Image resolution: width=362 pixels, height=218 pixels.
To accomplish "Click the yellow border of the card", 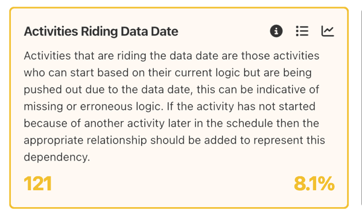I will [179, 8].
